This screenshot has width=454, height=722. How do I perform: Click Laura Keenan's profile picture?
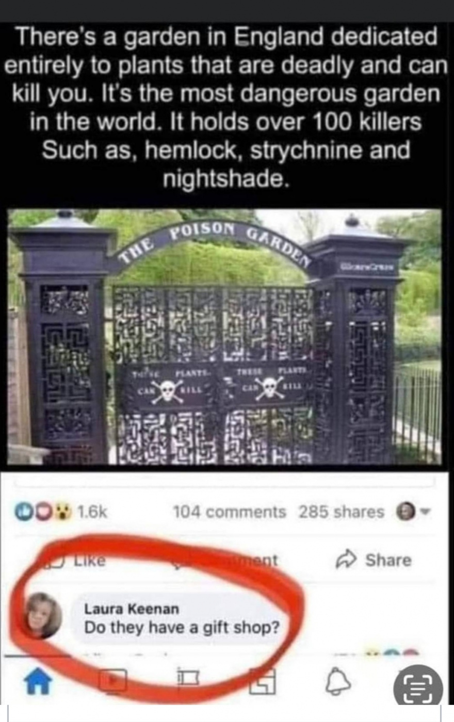click(x=43, y=616)
